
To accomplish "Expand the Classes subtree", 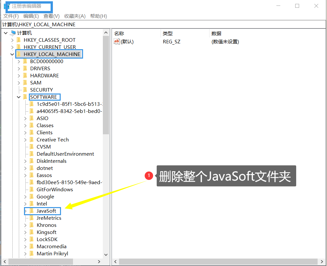I will point(25,125).
